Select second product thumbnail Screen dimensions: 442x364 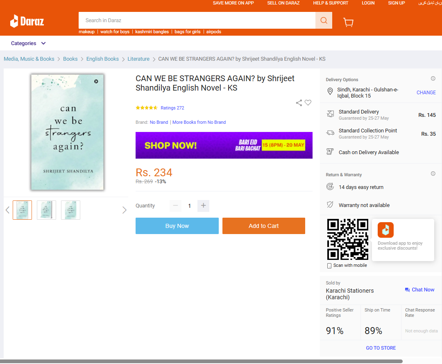[47, 210]
